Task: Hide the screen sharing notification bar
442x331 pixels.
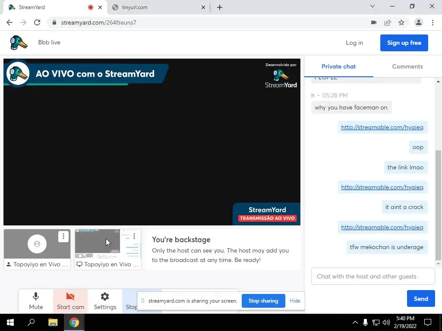Action: pyautogui.click(x=295, y=301)
